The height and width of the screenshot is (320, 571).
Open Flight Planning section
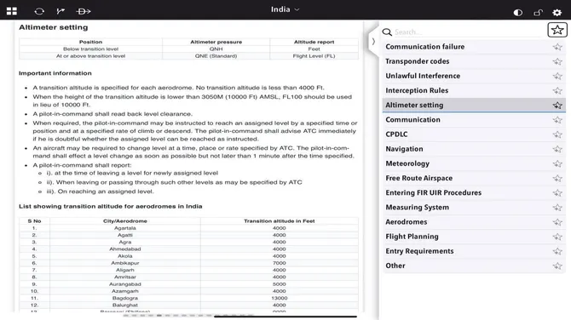click(x=474, y=237)
